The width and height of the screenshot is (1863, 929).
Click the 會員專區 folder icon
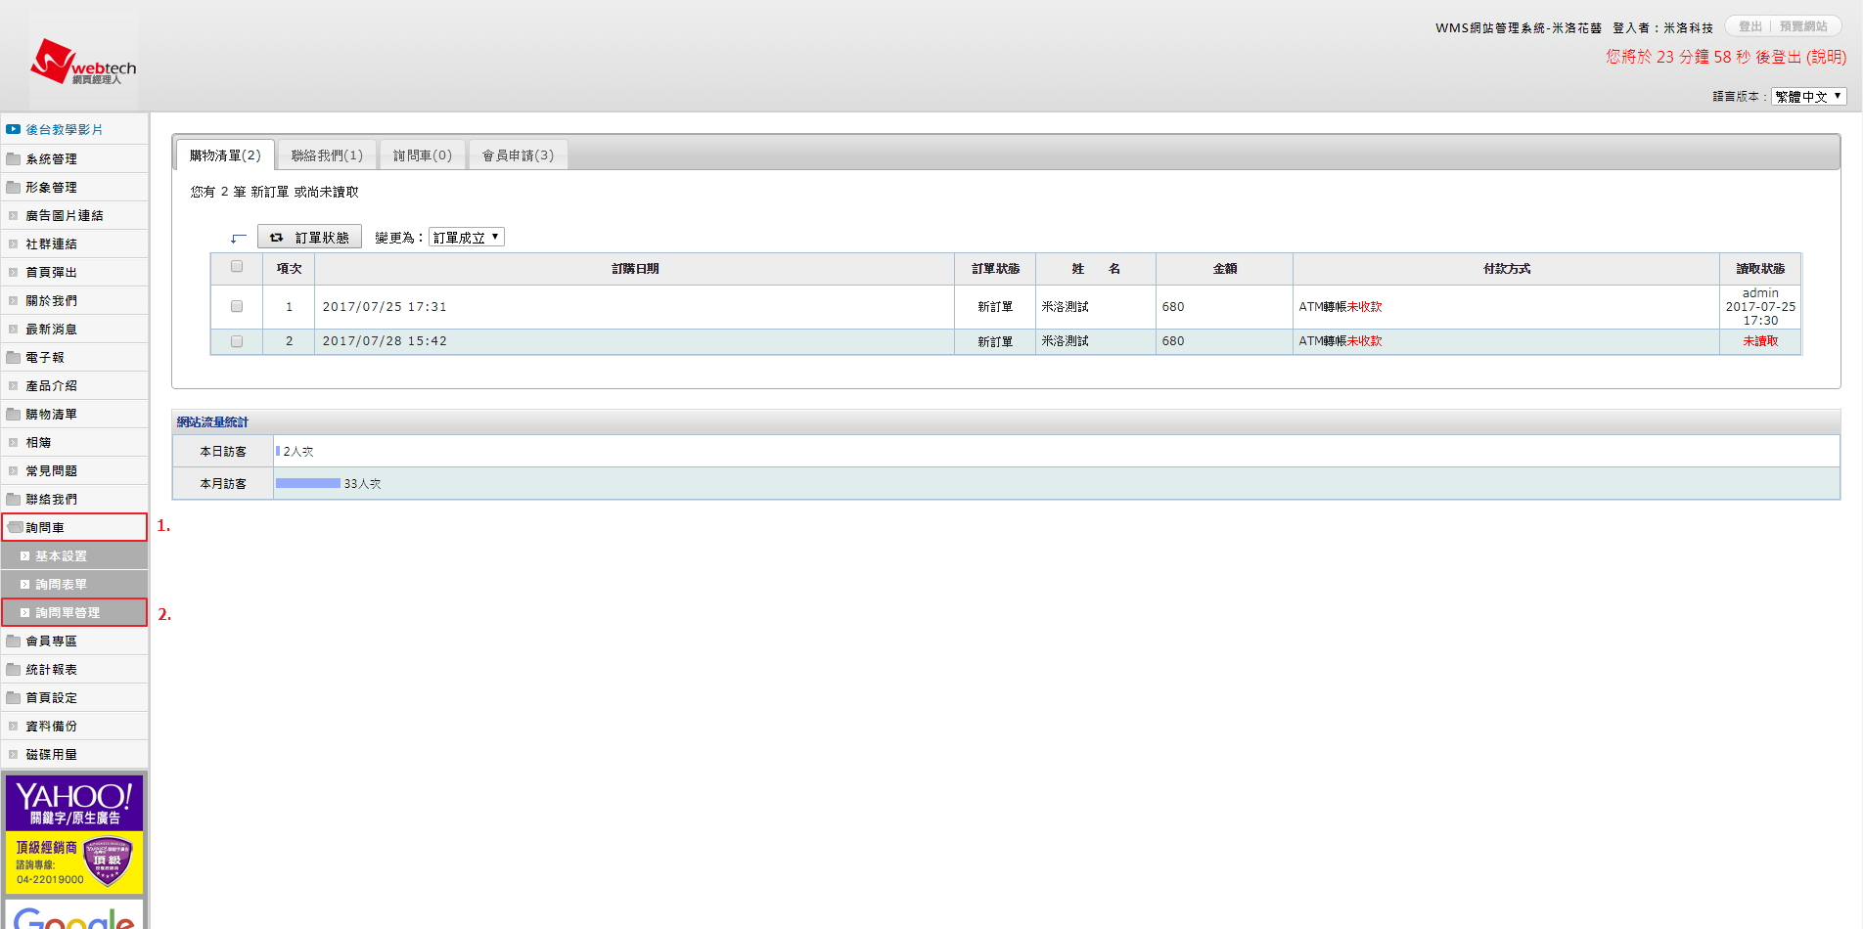tap(14, 641)
